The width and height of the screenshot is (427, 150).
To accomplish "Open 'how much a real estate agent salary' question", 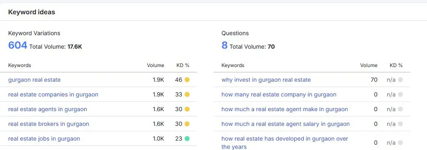I will (x=285, y=124).
